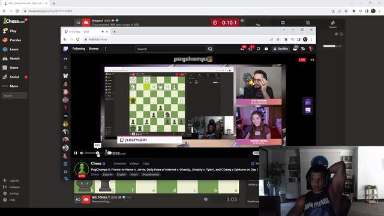
Task: Collapse the Twitch chat panel arrow
Action: (312, 60)
